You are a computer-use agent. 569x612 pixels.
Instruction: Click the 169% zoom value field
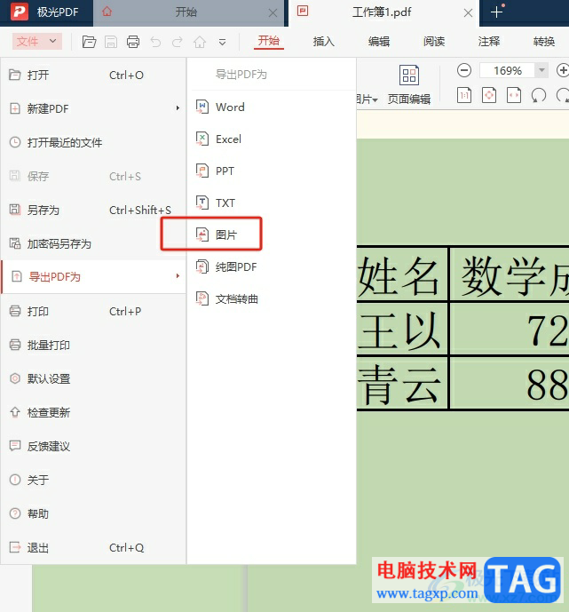click(508, 71)
